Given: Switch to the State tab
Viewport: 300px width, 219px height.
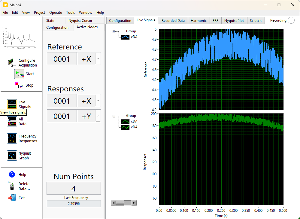Looking at the screenshot, I should (54, 21).
